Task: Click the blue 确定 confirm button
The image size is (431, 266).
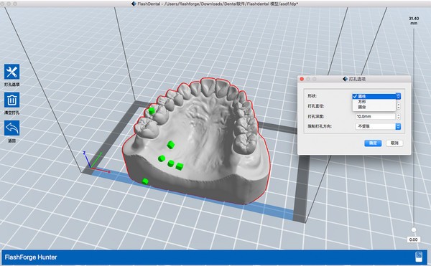Action: pyautogui.click(x=373, y=143)
